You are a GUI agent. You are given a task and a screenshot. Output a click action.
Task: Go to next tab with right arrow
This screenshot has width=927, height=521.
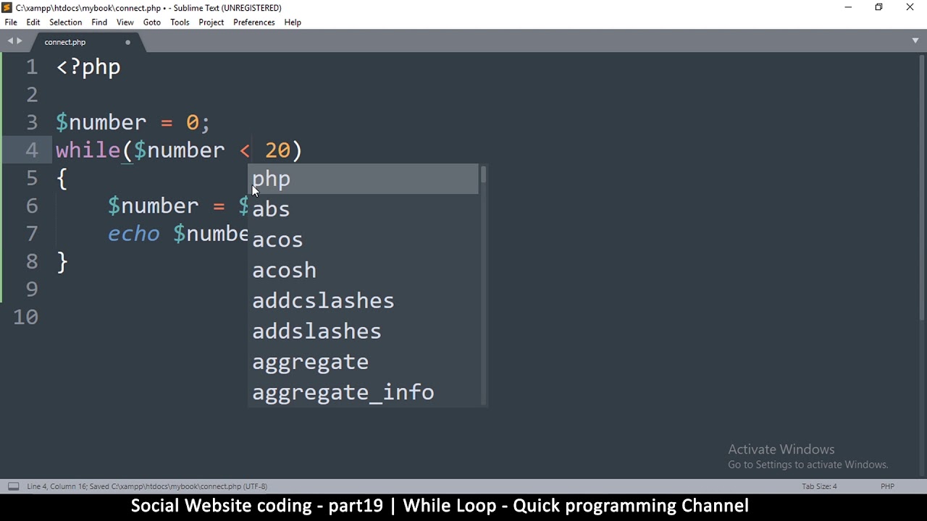coord(20,41)
